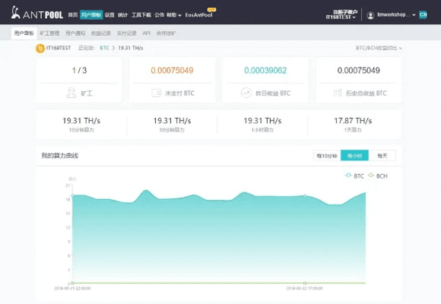Click the 1天算力 17.87 TH/s value
Image resolution: width=441 pixels, height=304 pixels.
click(353, 121)
